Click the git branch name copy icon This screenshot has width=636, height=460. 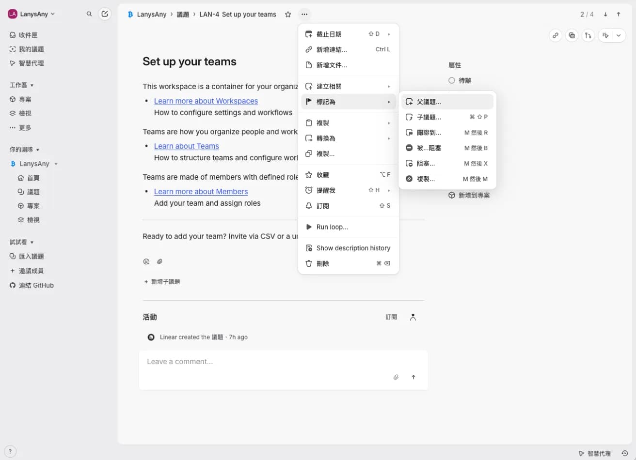pyautogui.click(x=588, y=35)
